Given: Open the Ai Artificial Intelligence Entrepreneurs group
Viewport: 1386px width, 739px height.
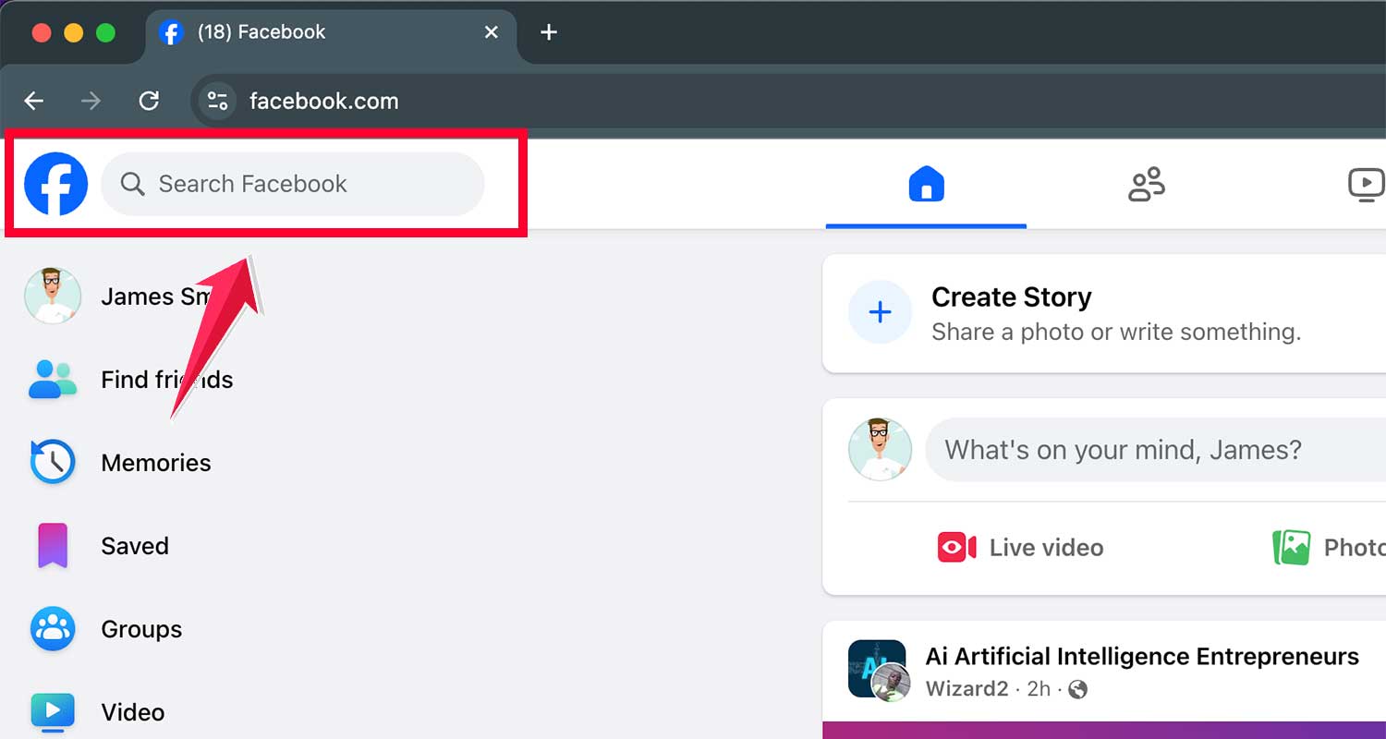Looking at the screenshot, I should 1142,656.
